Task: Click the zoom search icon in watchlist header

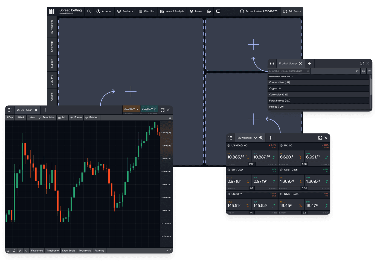Action: (261, 138)
